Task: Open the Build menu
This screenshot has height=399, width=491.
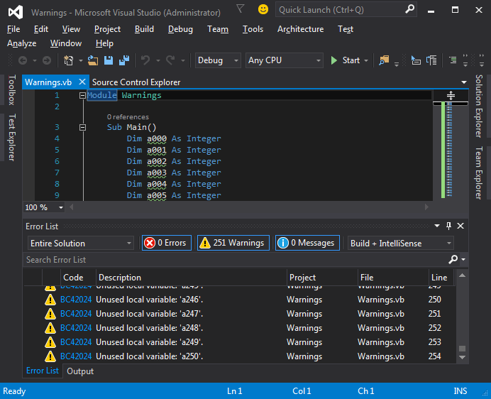Action: coord(144,29)
